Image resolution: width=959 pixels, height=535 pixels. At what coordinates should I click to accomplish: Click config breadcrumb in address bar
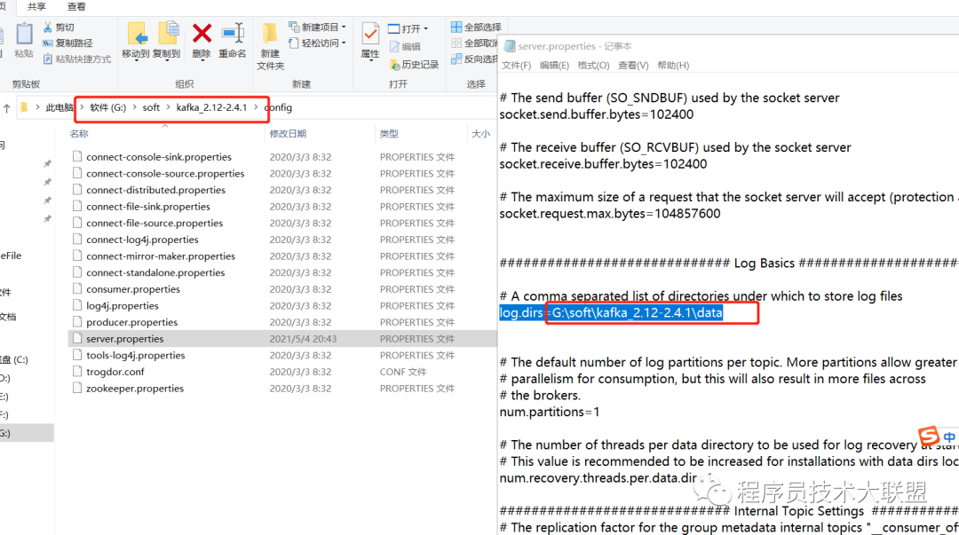click(x=278, y=107)
